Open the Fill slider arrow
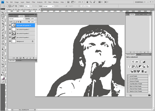Viewport: 155px width, 111px height. 35,22
